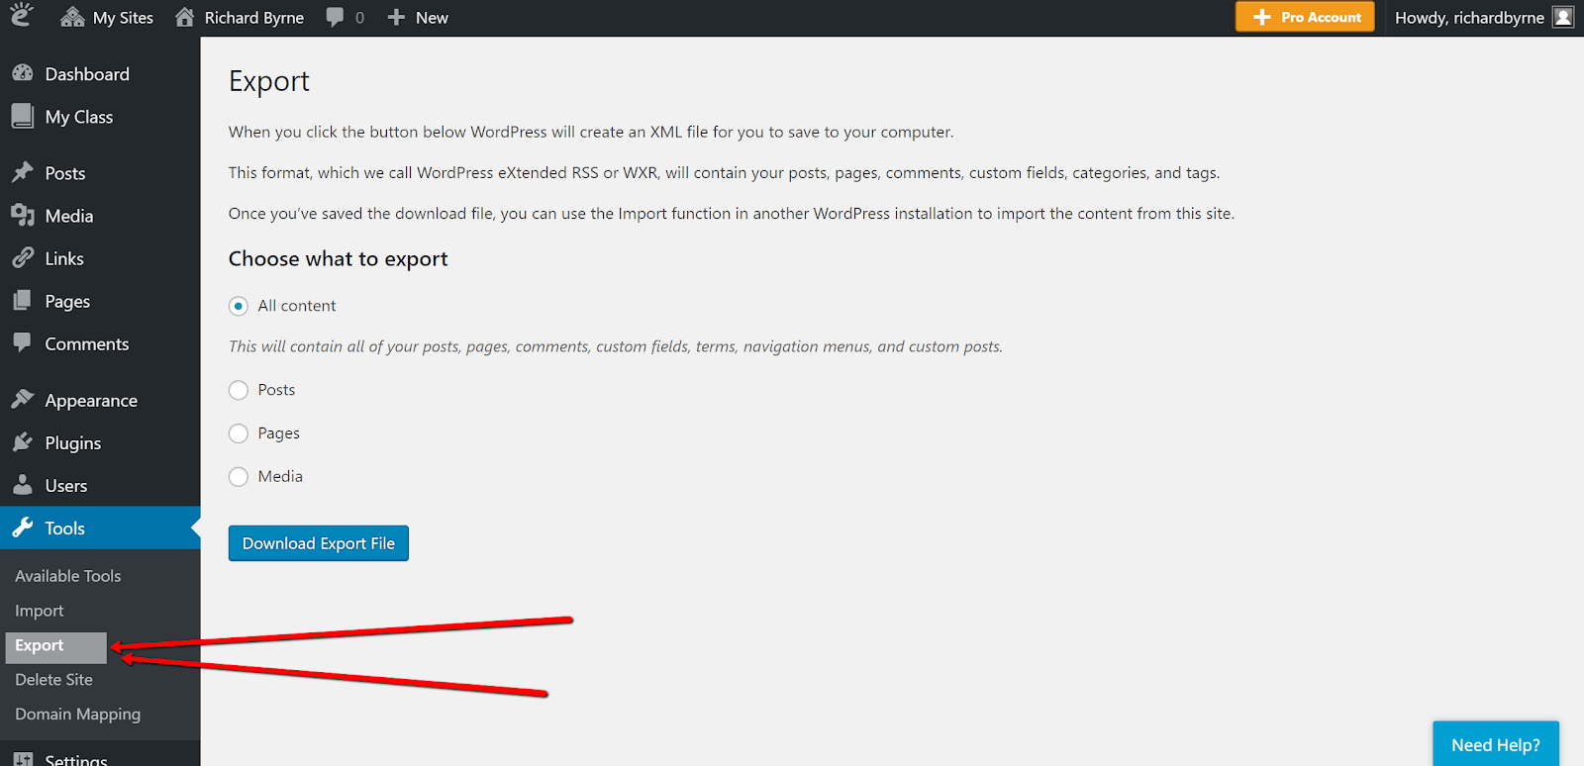Image resolution: width=1584 pixels, height=766 pixels.
Task: Click the Tools wrench icon
Action: (x=23, y=527)
